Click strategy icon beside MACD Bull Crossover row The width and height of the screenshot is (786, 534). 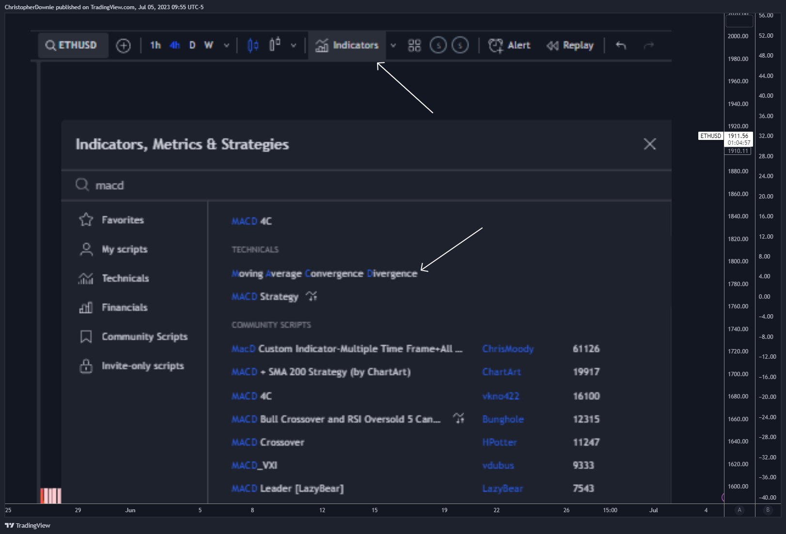(x=459, y=418)
